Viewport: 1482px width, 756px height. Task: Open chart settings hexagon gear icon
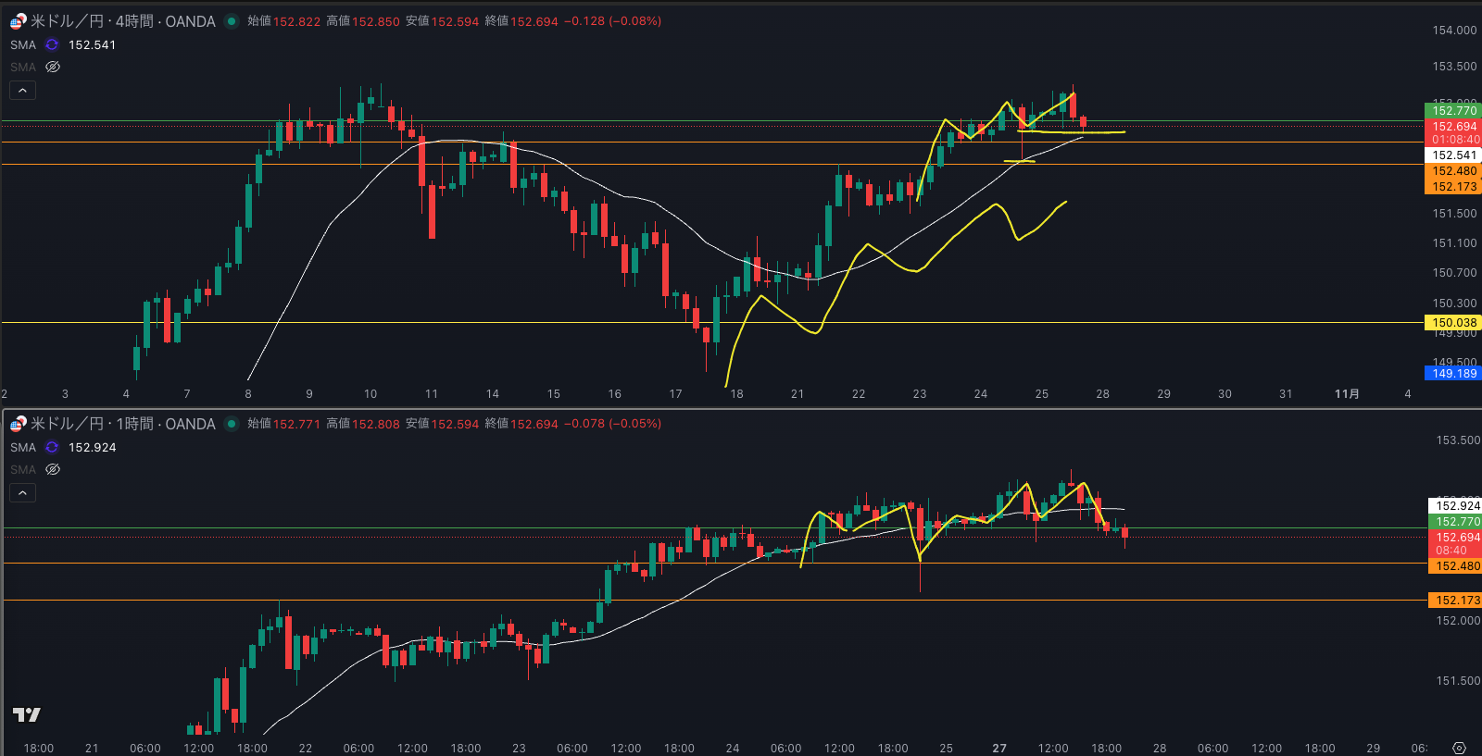[1459, 748]
